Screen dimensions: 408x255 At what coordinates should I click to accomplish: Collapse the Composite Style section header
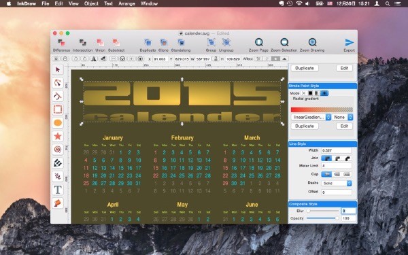pyautogui.click(x=322, y=204)
